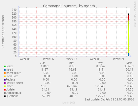This screenshot has height=106, width=138.
Task: Click the 'Replace select' legend label
Action: (14, 83)
